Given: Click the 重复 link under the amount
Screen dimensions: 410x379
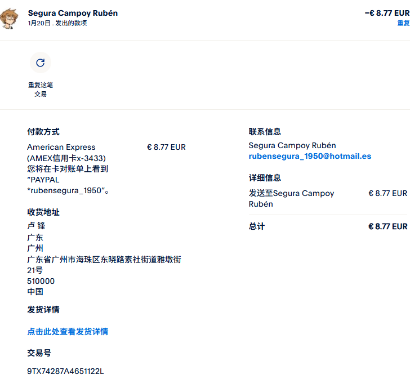Looking at the screenshot, I should pyautogui.click(x=403, y=23).
